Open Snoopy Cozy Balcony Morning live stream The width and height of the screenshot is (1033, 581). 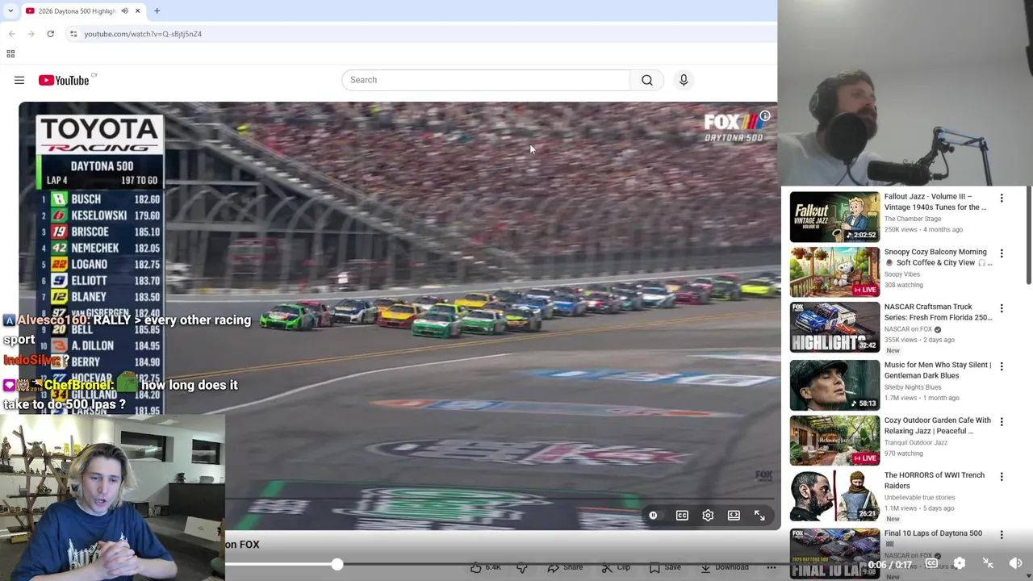click(x=834, y=272)
